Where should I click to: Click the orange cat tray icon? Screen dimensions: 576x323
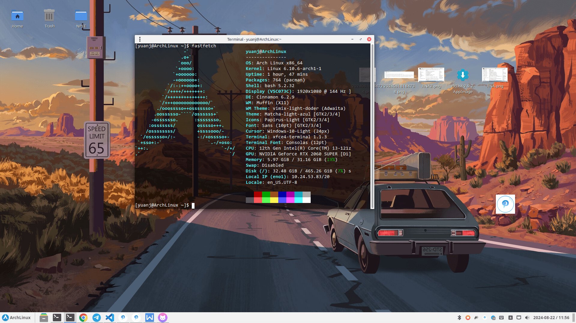468,318
